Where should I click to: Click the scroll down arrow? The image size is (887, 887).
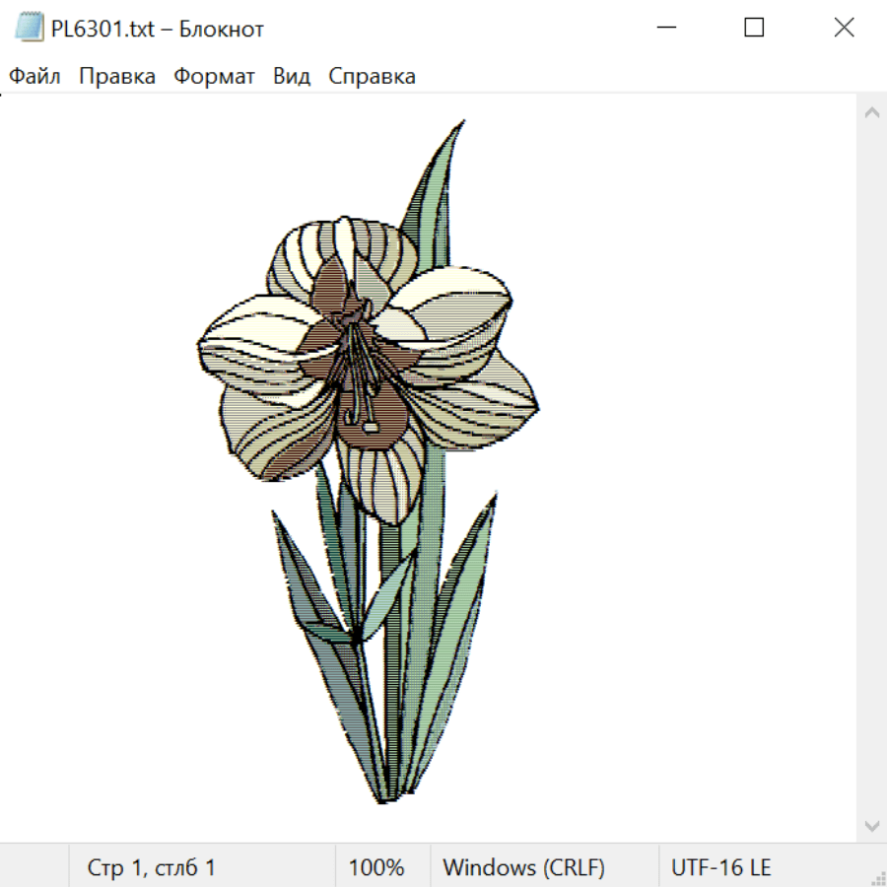[871, 824]
